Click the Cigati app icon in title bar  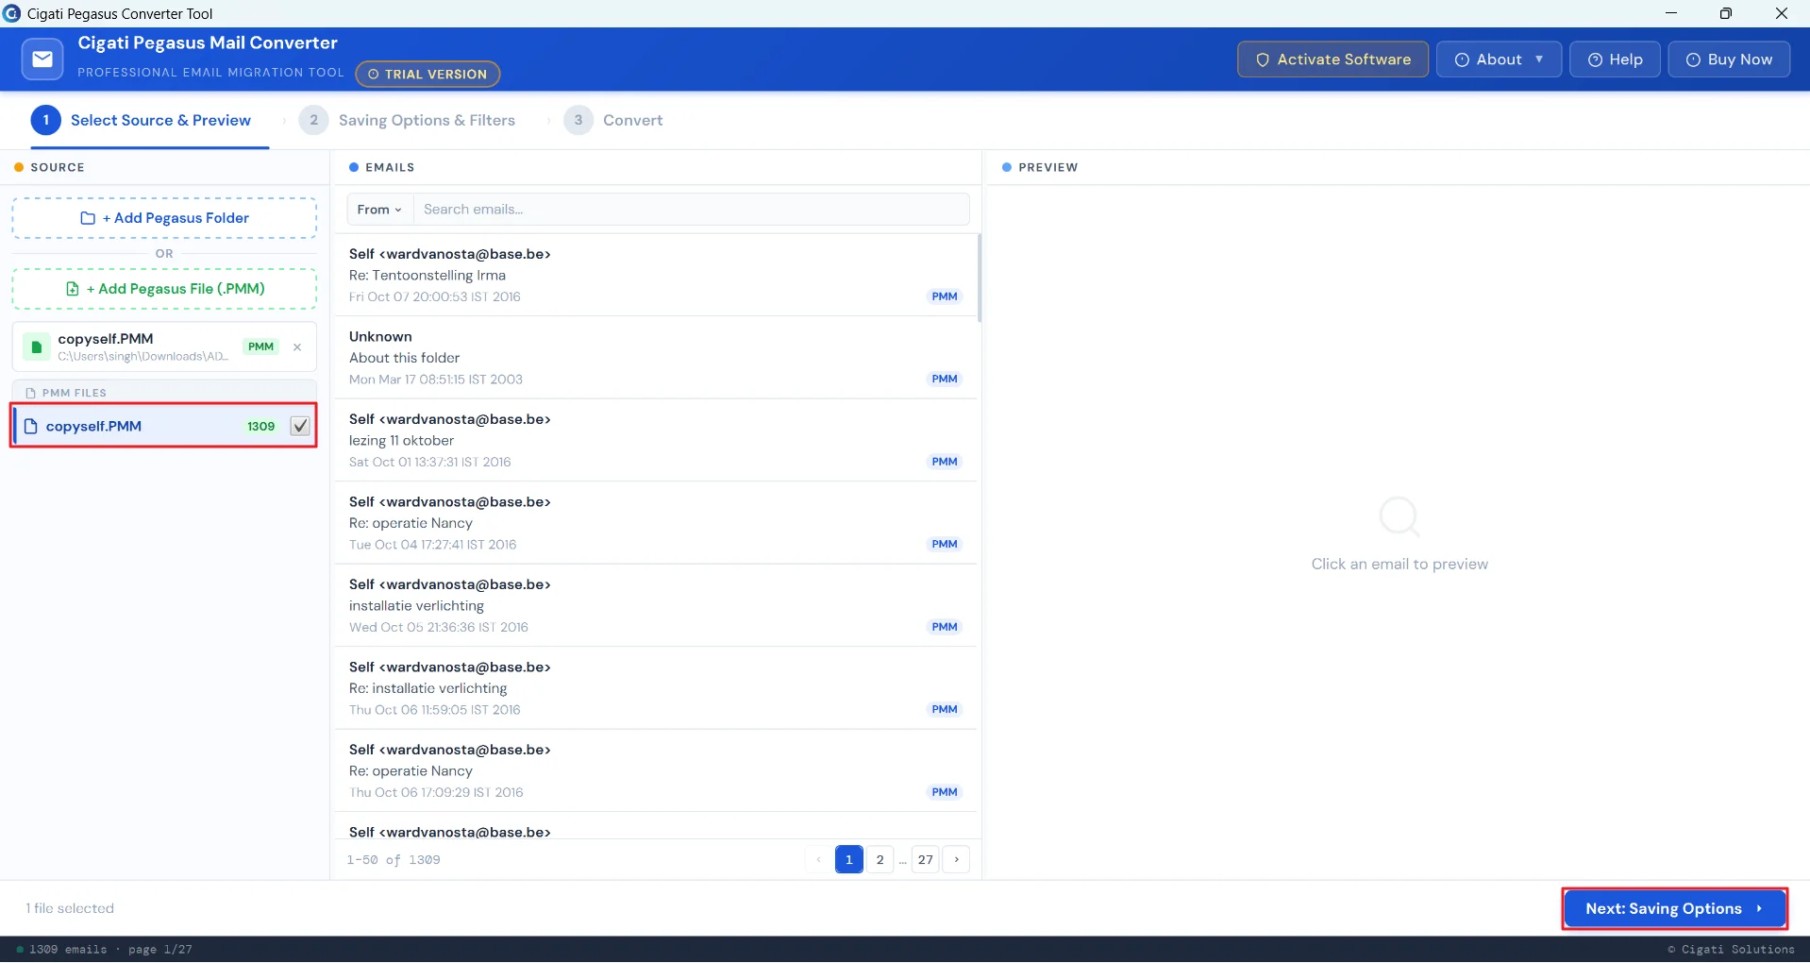pos(12,13)
